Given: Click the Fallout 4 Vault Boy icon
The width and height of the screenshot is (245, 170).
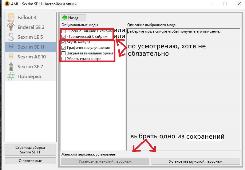Looking at the screenshot, I should click(11, 17).
